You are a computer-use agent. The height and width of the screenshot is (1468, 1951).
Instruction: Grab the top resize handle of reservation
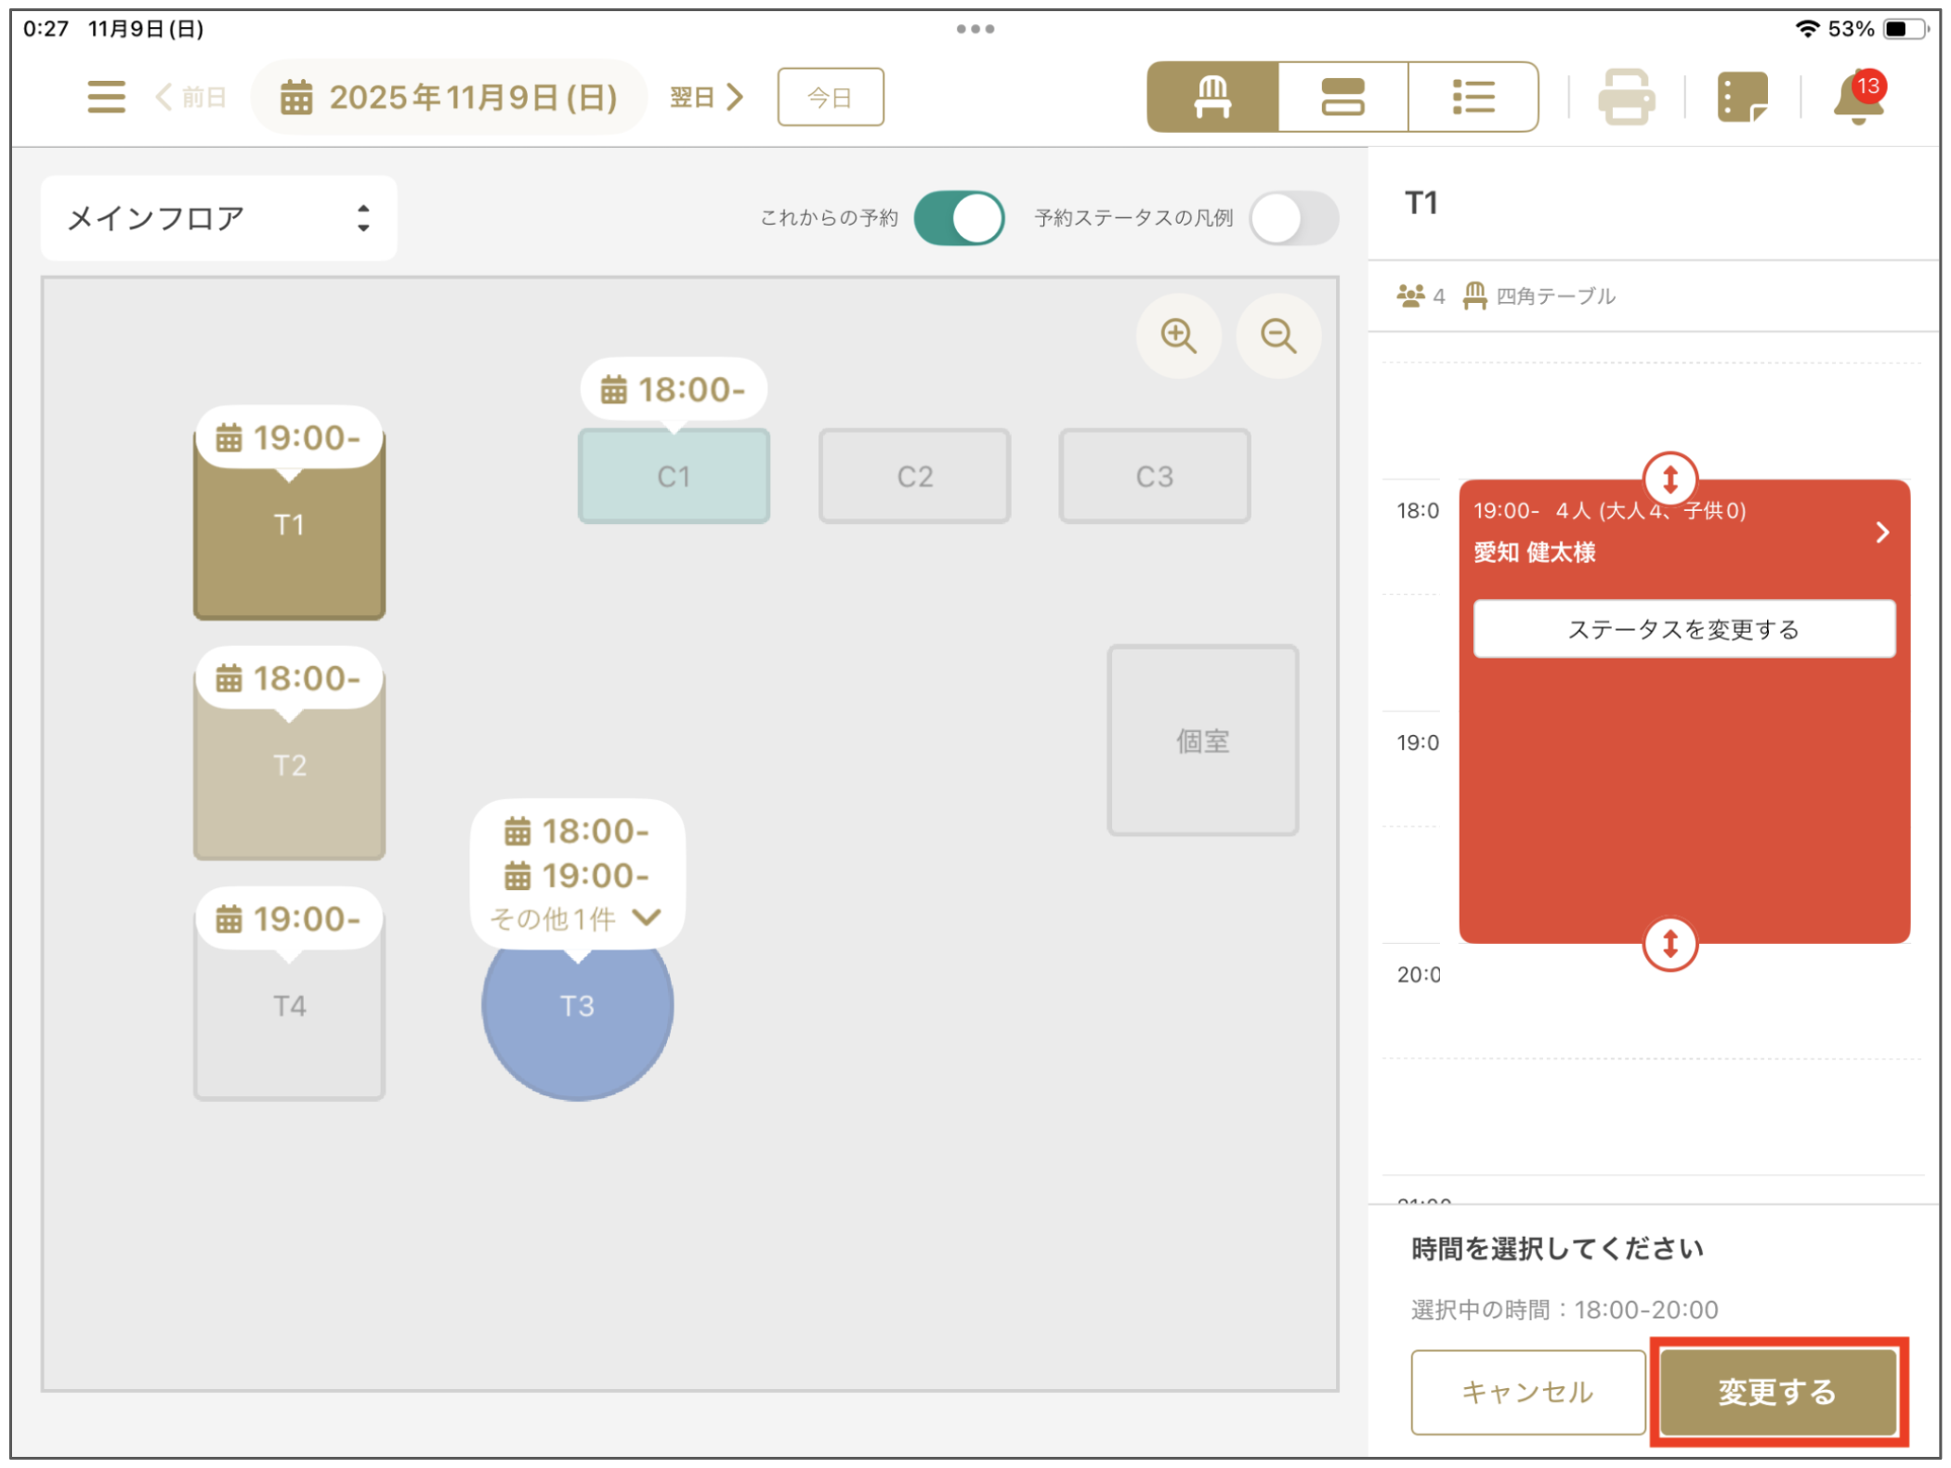1669,479
